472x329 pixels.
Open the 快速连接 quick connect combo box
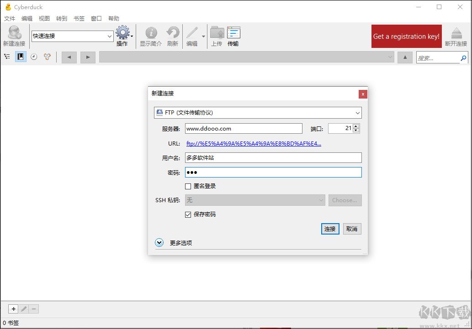point(72,36)
